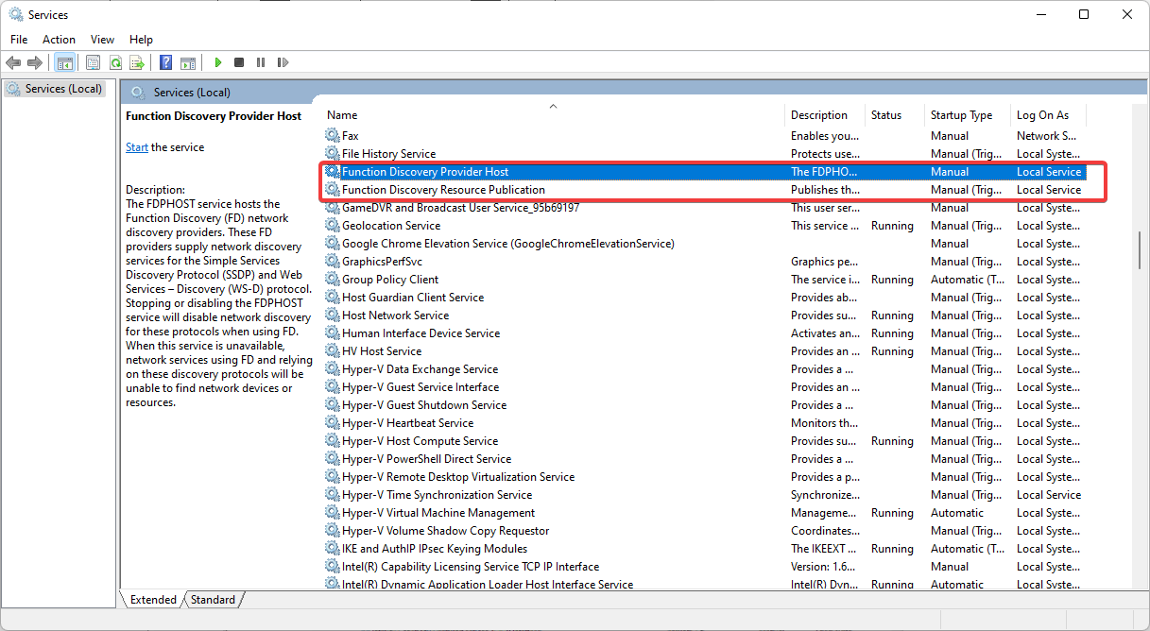Image resolution: width=1150 pixels, height=631 pixels.
Task: Click the gear icon beside Host Network Service
Action: 332,315
